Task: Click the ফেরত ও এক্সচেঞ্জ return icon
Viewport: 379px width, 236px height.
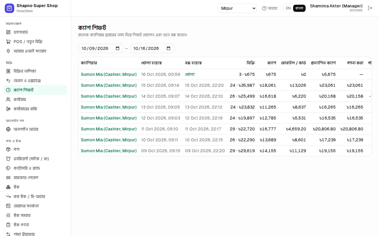Action: (x=8, y=81)
